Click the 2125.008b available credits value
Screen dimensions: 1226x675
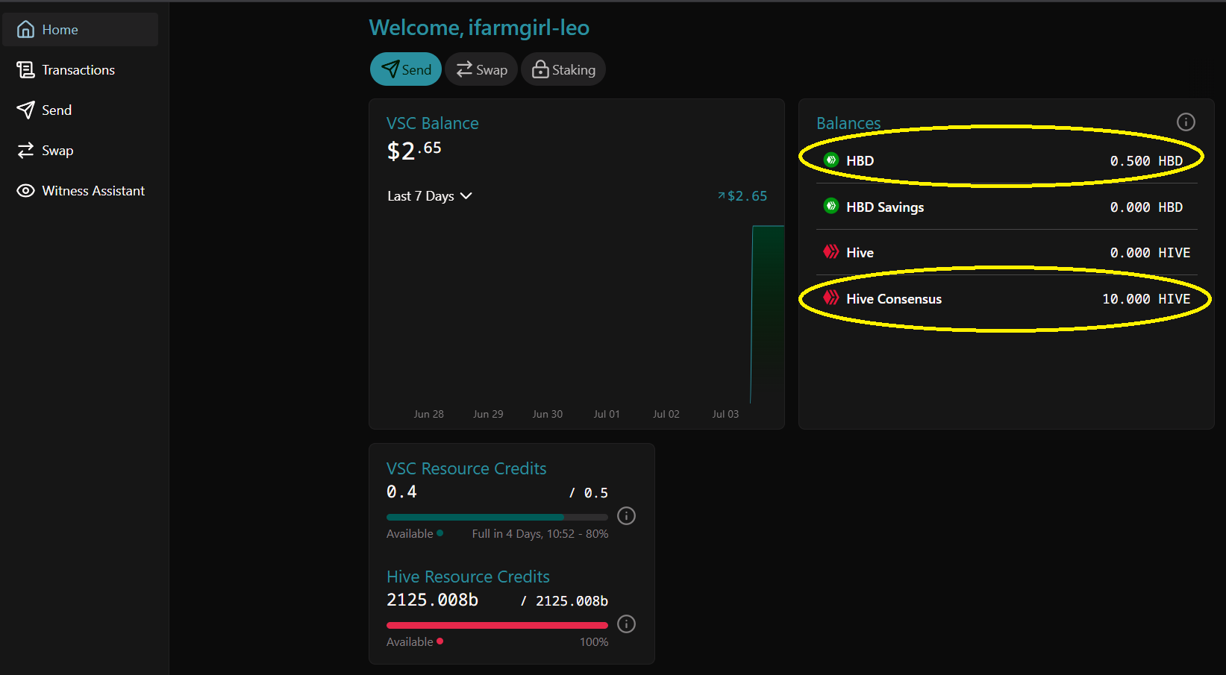(432, 600)
